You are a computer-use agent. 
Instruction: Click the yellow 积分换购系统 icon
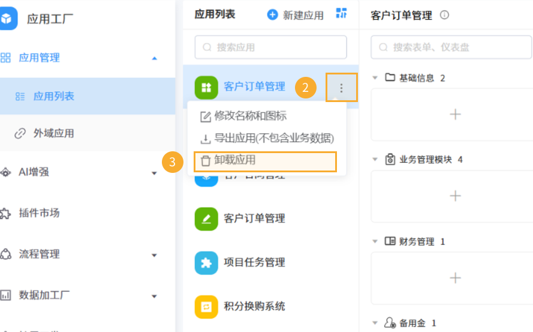pos(206,307)
